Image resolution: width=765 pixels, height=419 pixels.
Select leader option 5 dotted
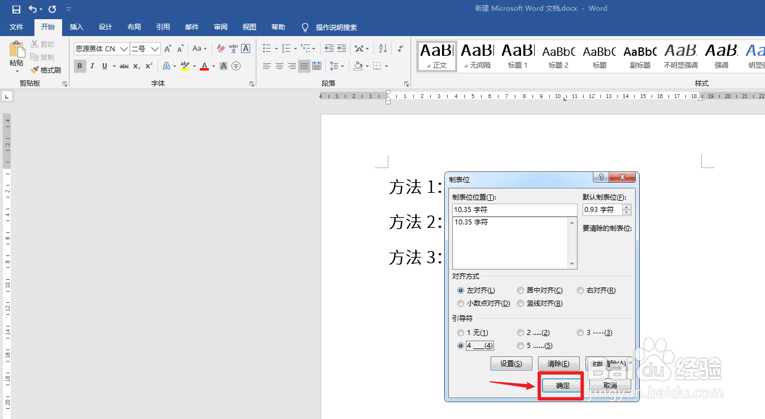click(x=521, y=346)
